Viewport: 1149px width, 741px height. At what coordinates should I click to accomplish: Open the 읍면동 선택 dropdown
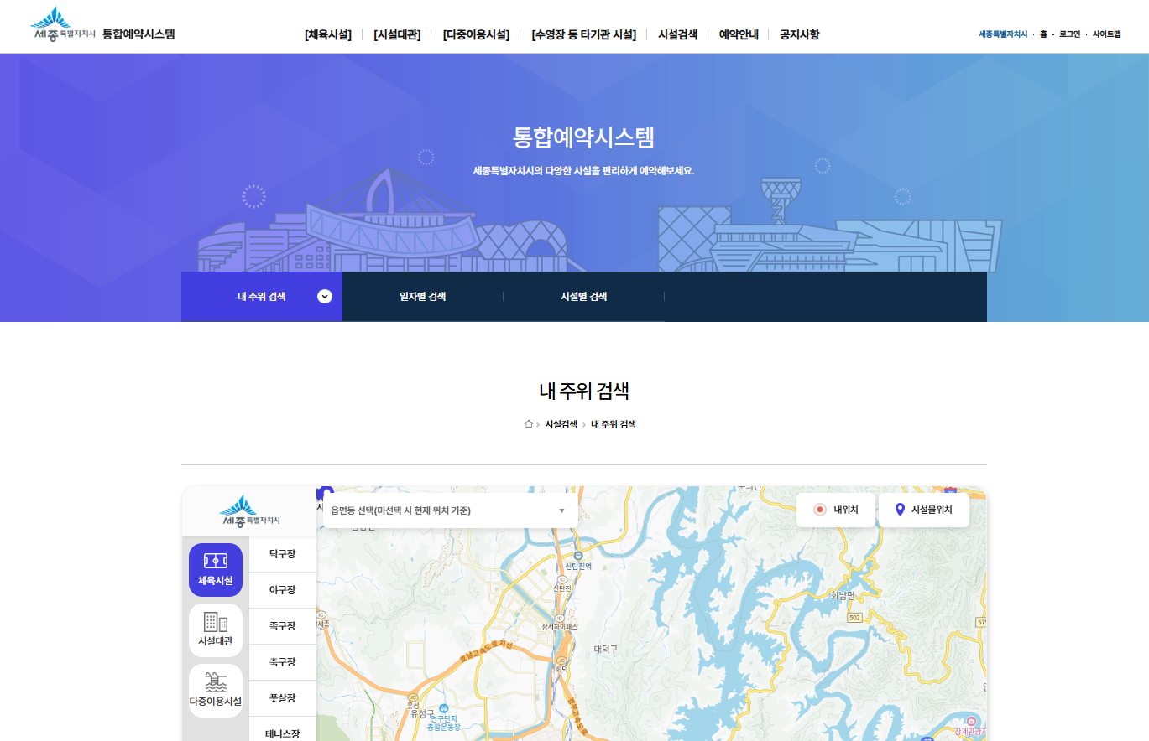pos(447,510)
